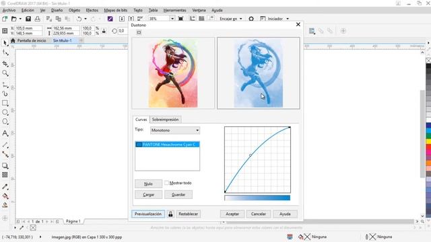Click the Previsualización button
This screenshot has height=242, width=431.
tap(148, 214)
